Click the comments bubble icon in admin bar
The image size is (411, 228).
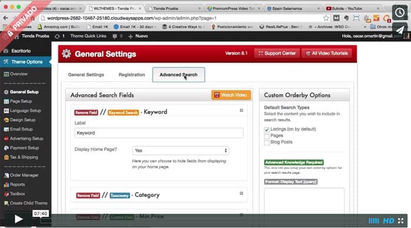(x=114, y=36)
